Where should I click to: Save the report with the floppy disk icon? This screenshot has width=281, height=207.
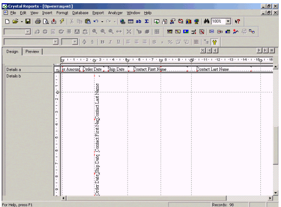[x=28, y=21]
